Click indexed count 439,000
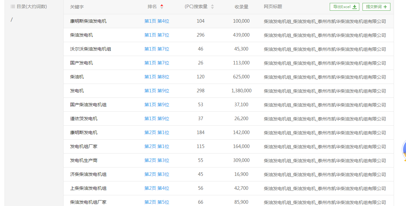This screenshot has width=406, height=206. (x=241, y=35)
